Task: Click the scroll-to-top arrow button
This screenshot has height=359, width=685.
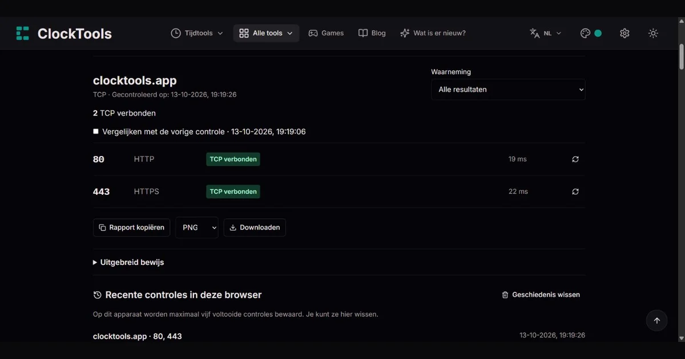Action: pyautogui.click(x=656, y=320)
